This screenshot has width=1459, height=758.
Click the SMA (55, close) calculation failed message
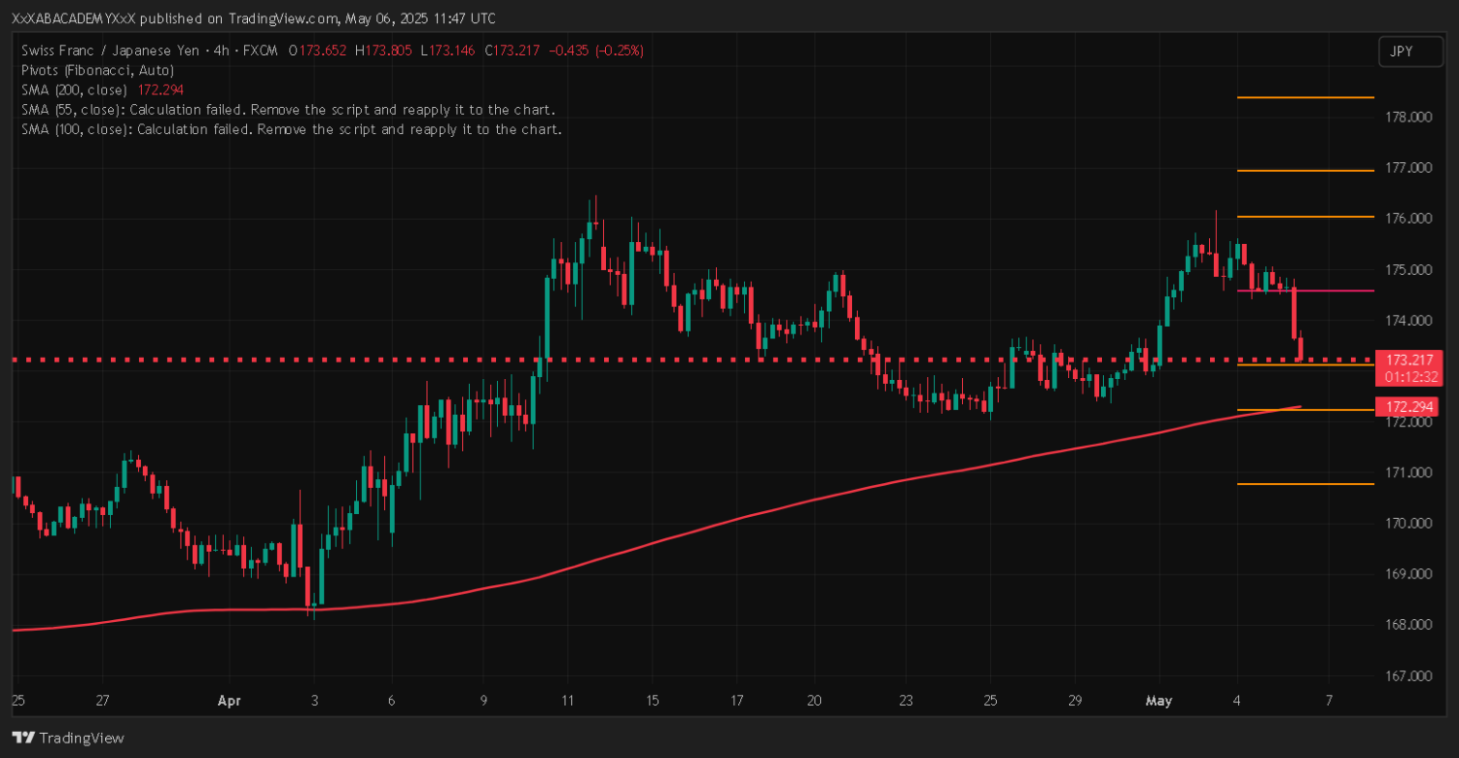[x=288, y=109]
